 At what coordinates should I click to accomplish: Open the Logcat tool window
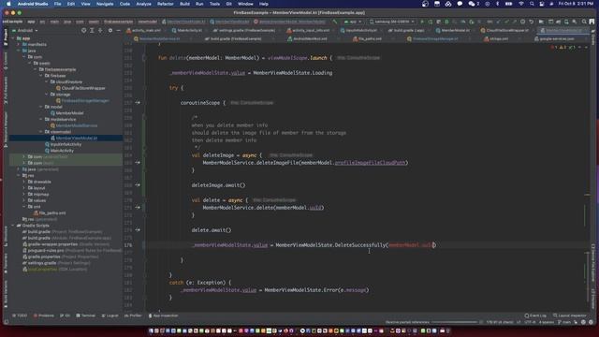click(110, 315)
